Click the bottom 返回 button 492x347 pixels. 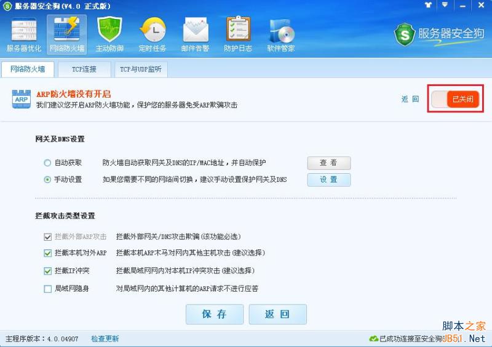[x=278, y=314]
